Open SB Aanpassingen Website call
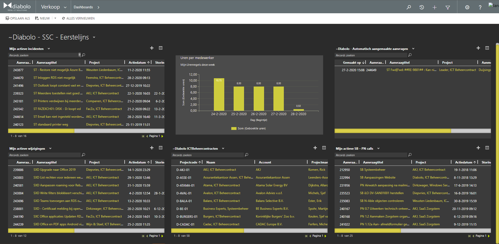The width and height of the screenshot is (499, 244). point(378,177)
